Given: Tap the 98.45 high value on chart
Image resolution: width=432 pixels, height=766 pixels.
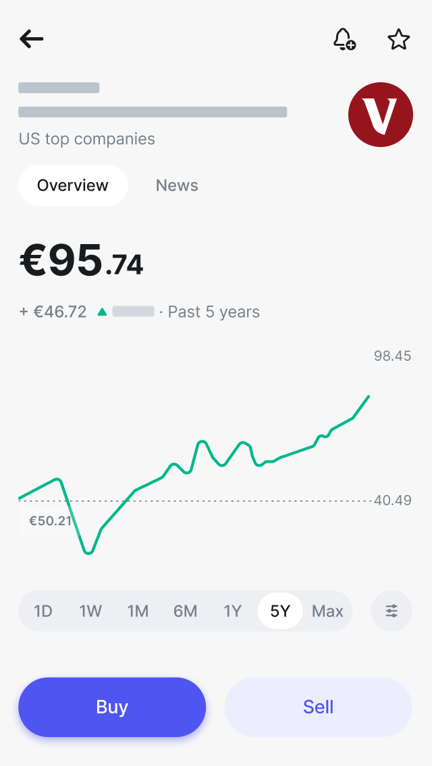Looking at the screenshot, I should coord(392,356).
